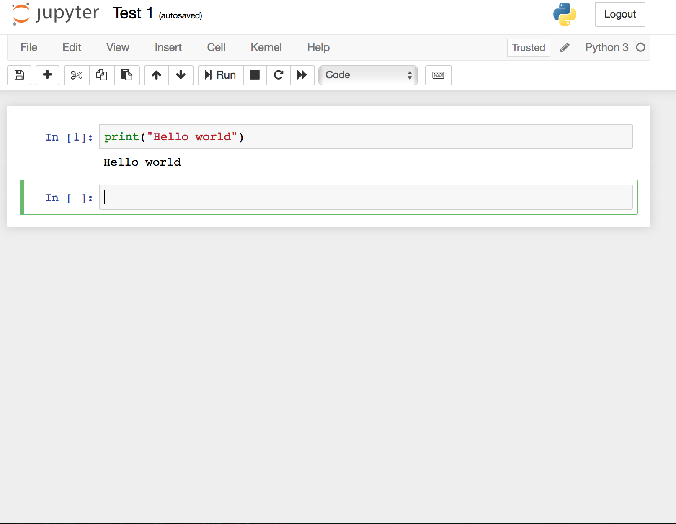Viewport: 676px width, 524px height.
Task: Click the autosaved checkpoint status
Action: click(x=181, y=15)
